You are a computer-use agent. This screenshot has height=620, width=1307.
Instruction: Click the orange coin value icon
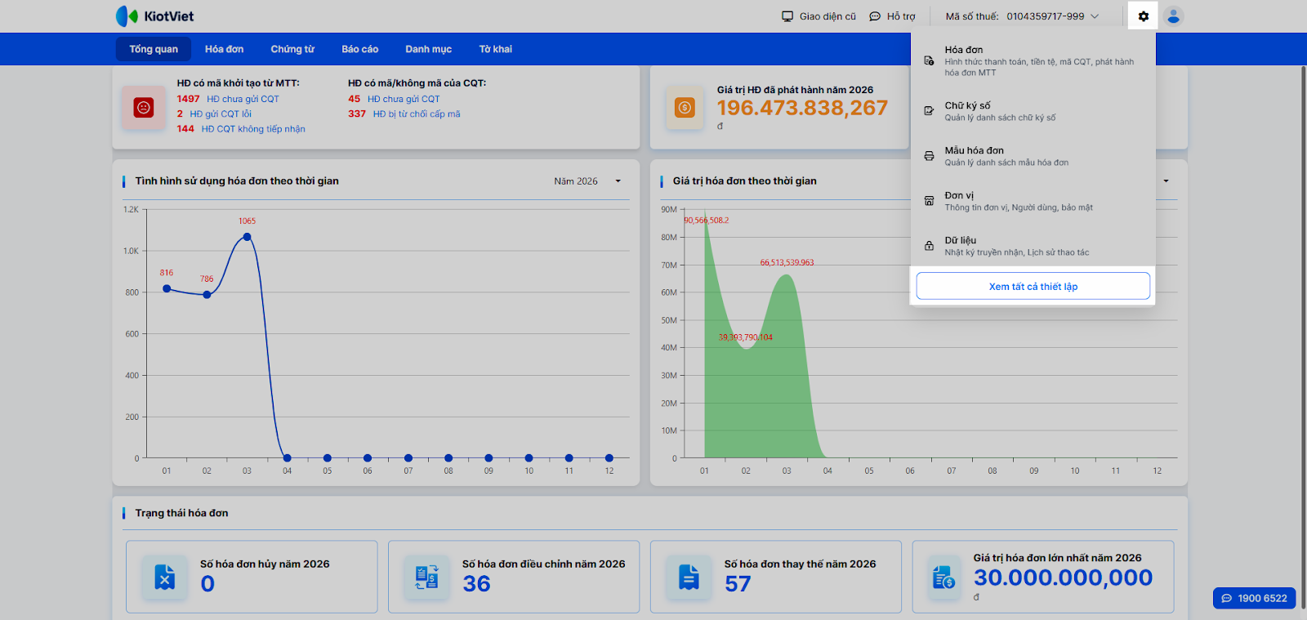[x=685, y=108]
